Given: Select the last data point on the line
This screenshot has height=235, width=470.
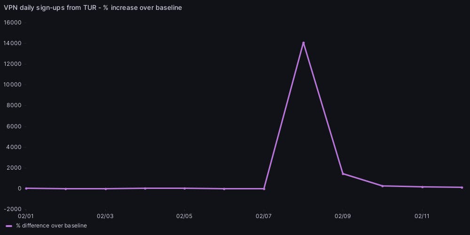Looking at the screenshot, I should (x=462, y=188).
